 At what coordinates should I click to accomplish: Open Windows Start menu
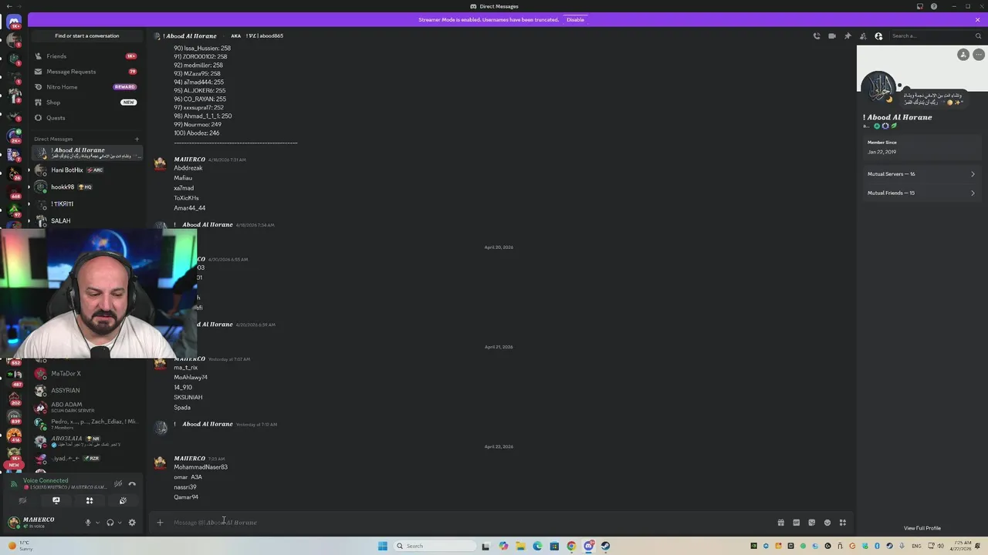pos(382,546)
